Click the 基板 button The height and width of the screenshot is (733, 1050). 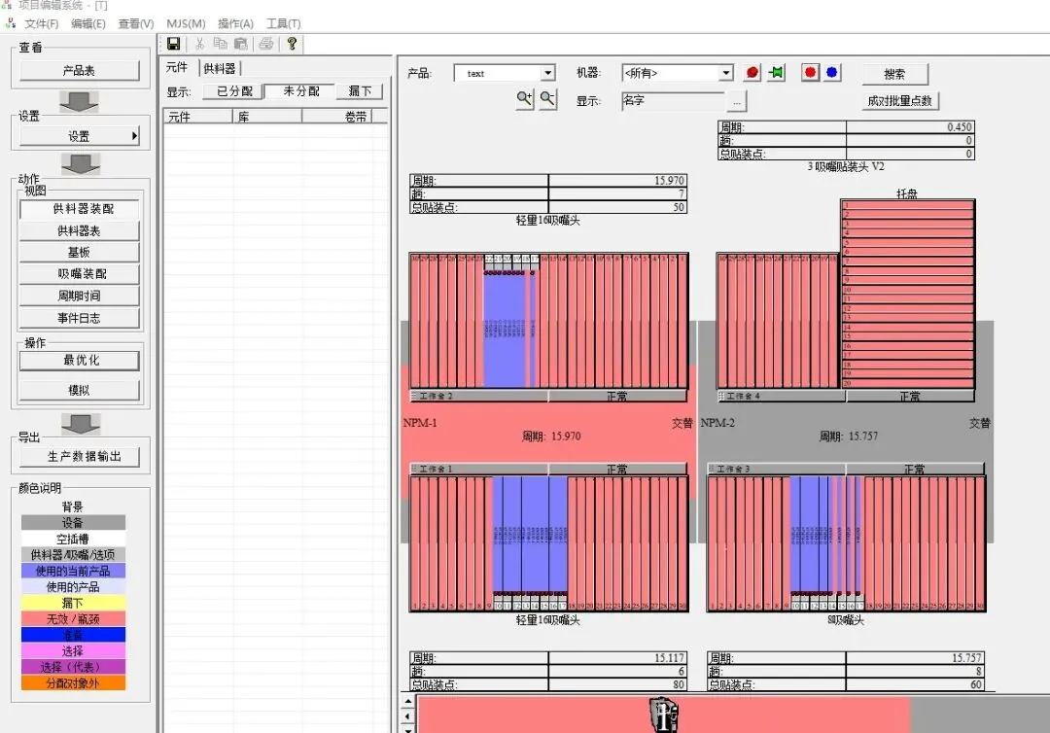[x=80, y=253]
